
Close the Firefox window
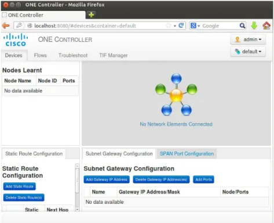point(6,5)
